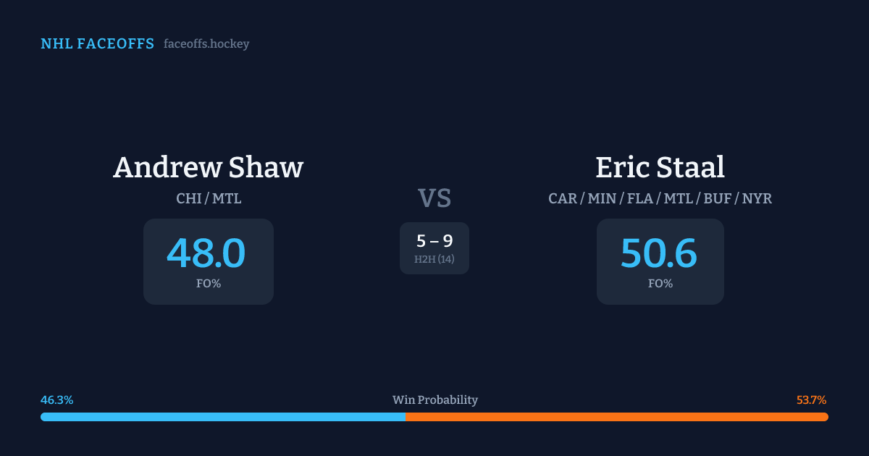869x456 pixels.
Task: Select the Eric Staal player name
Action: (x=660, y=167)
